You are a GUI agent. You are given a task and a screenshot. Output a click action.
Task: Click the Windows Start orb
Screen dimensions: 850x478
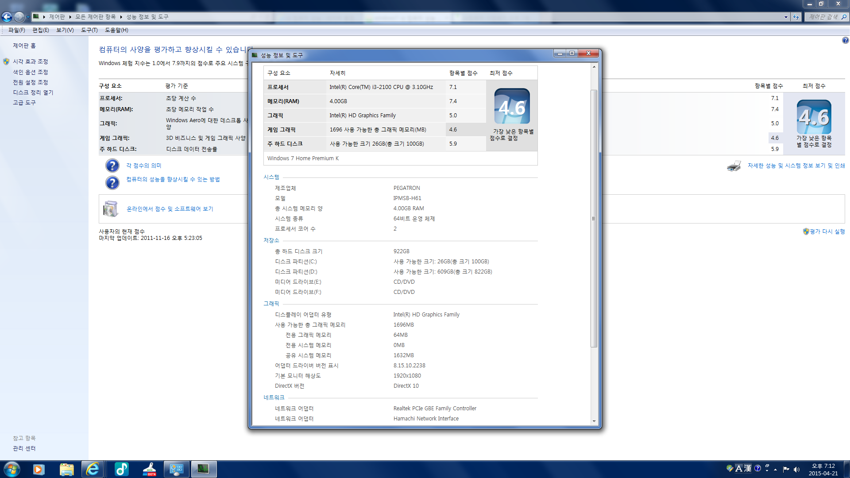pyautogui.click(x=12, y=469)
